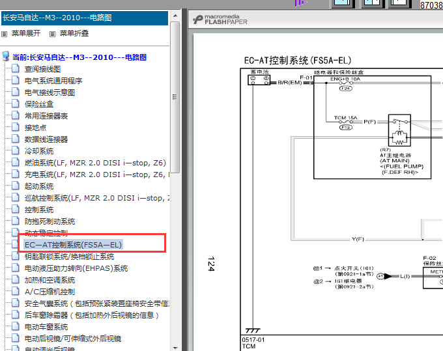
Task: Click document icon next to 后车窗除霜器
Action: [x=16, y=315]
